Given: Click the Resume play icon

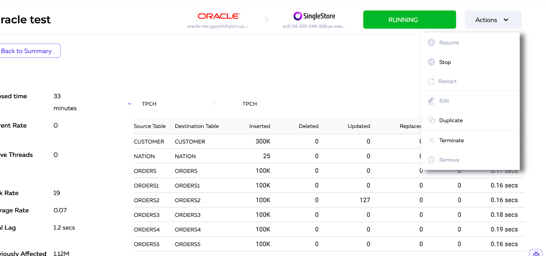Looking at the screenshot, I should point(431,43).
